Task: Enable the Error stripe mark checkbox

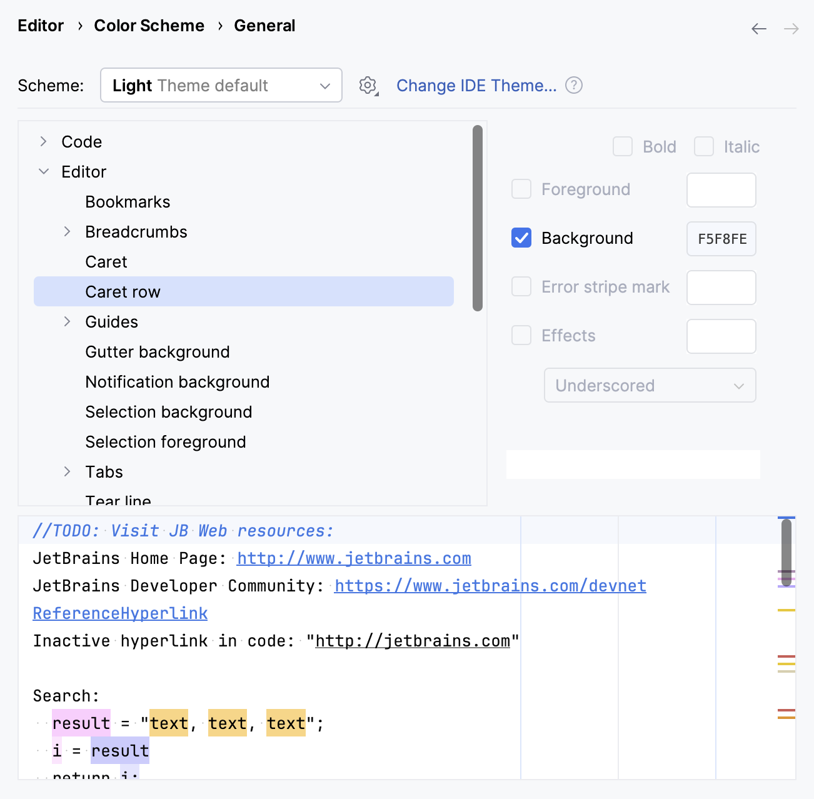Action: [x=521, y=286]
